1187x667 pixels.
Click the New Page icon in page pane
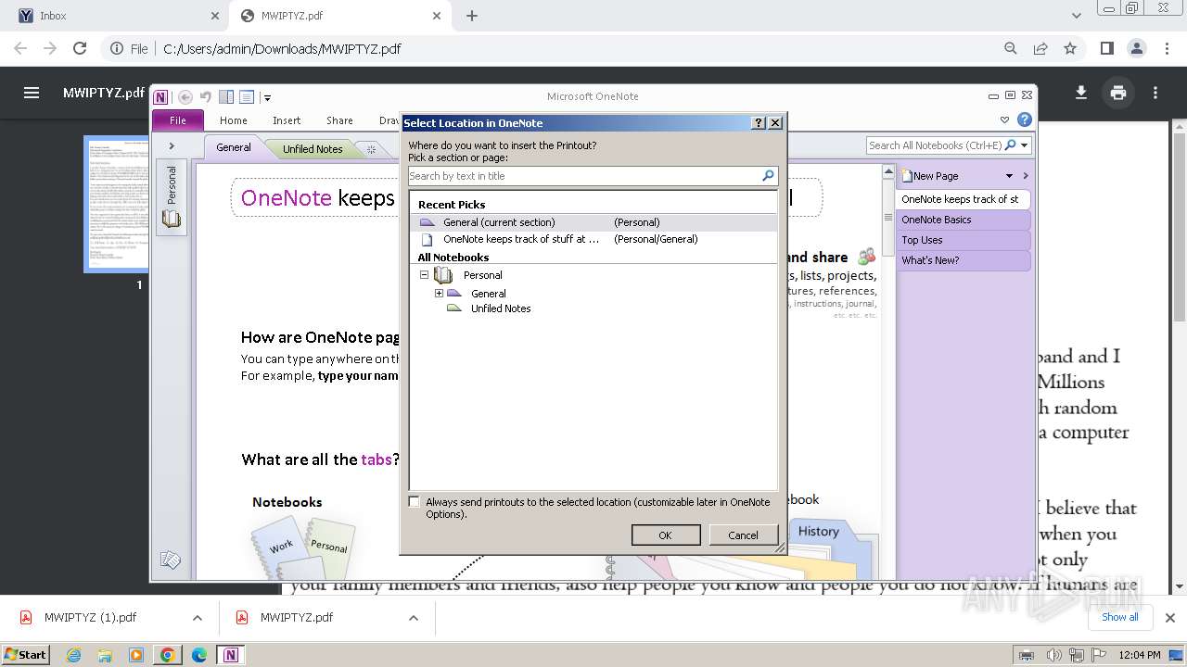(908, 175)
